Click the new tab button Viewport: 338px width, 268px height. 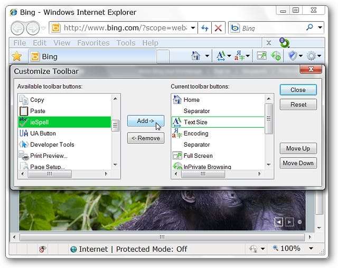[163, 56]
